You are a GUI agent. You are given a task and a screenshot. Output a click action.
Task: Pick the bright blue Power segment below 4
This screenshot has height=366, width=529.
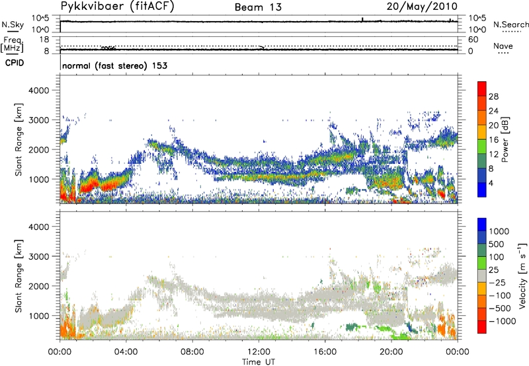click(482, 190)
